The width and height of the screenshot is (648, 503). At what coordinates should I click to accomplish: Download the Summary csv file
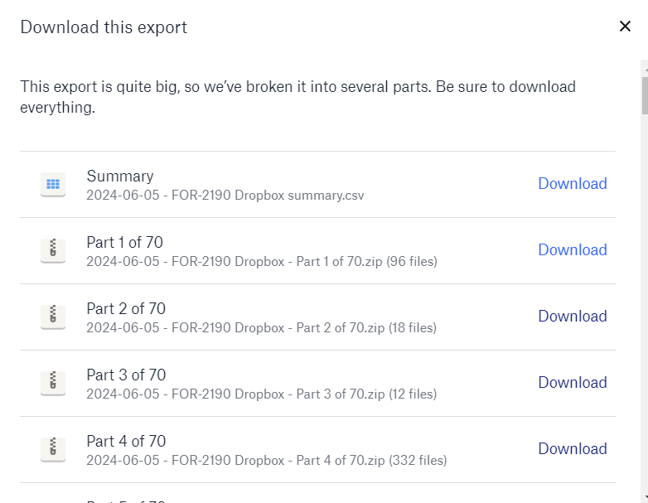(x=573, y=184)
